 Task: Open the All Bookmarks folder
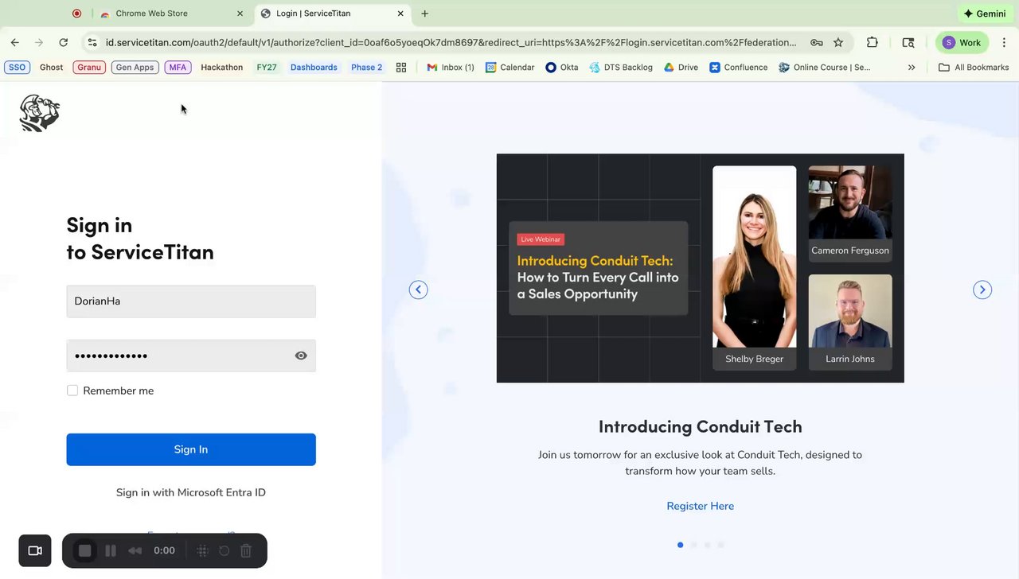(x=974, y=68)
